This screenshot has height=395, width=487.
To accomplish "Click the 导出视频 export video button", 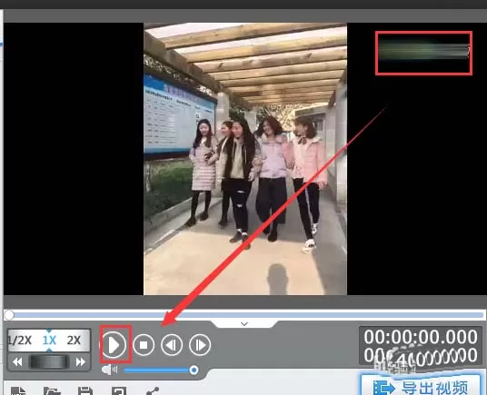I will [x=421, y=386].
